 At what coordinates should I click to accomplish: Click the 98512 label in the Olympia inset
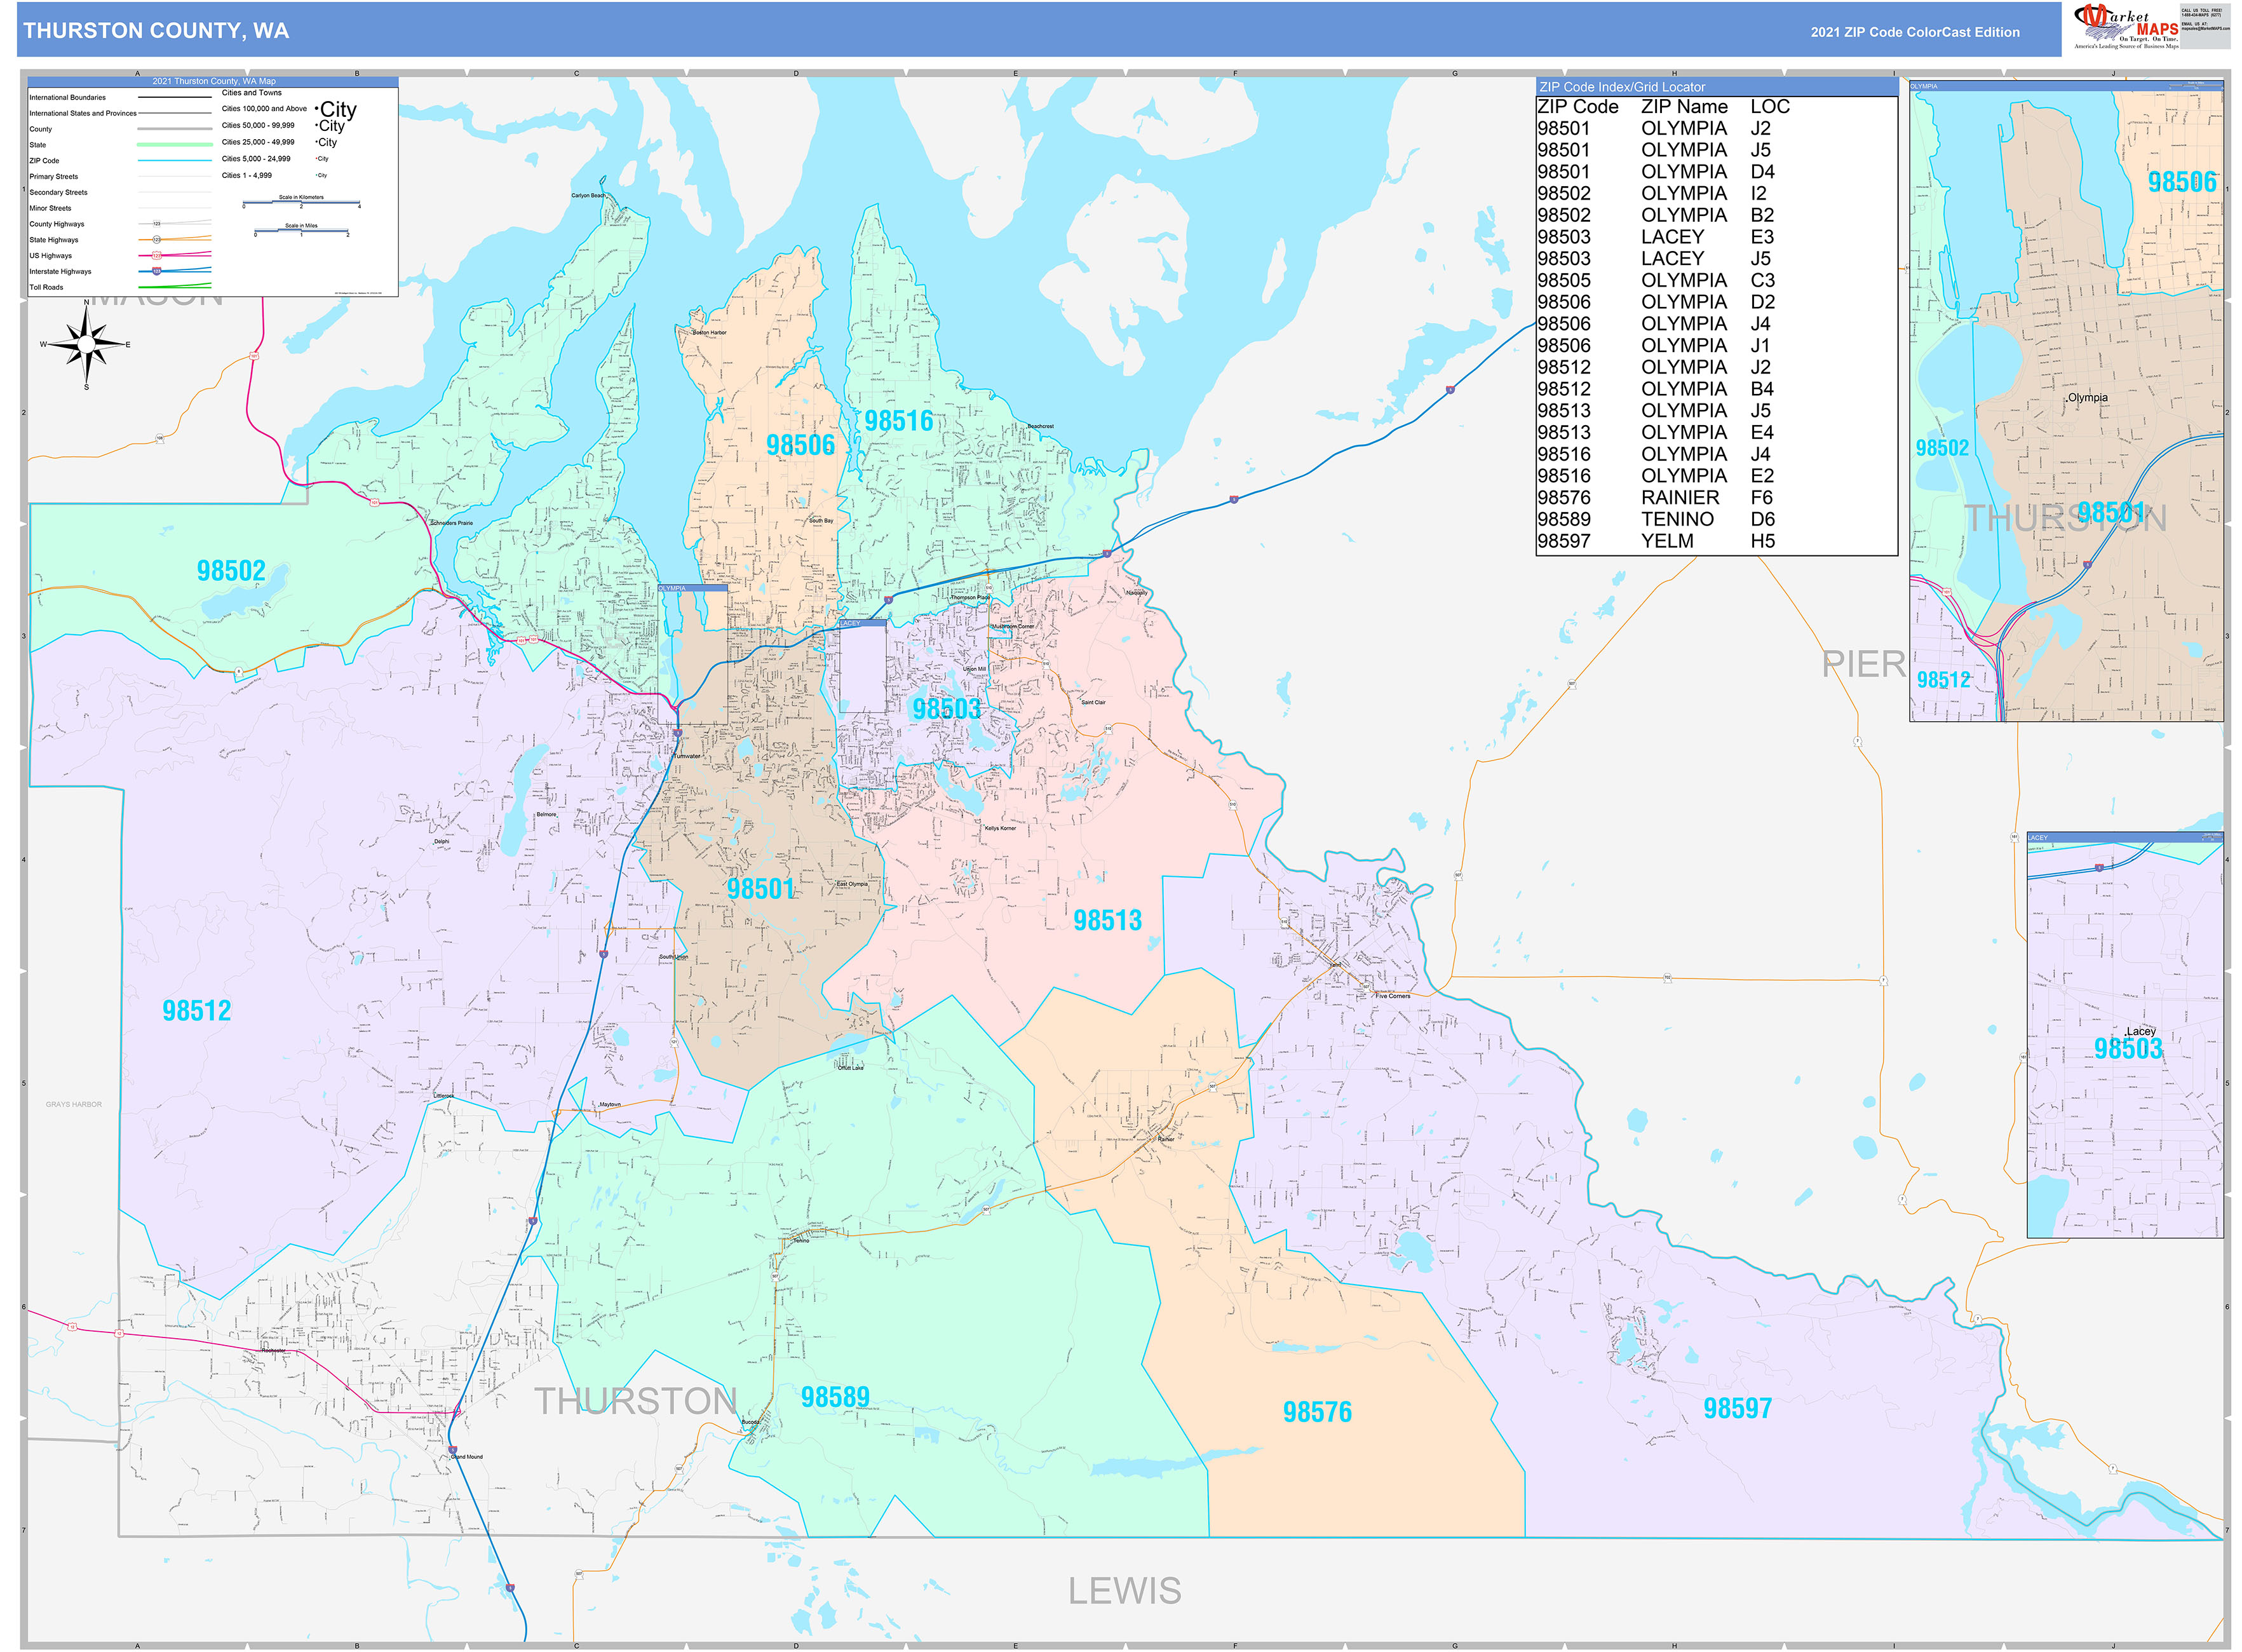click(x=1943, y=680)
